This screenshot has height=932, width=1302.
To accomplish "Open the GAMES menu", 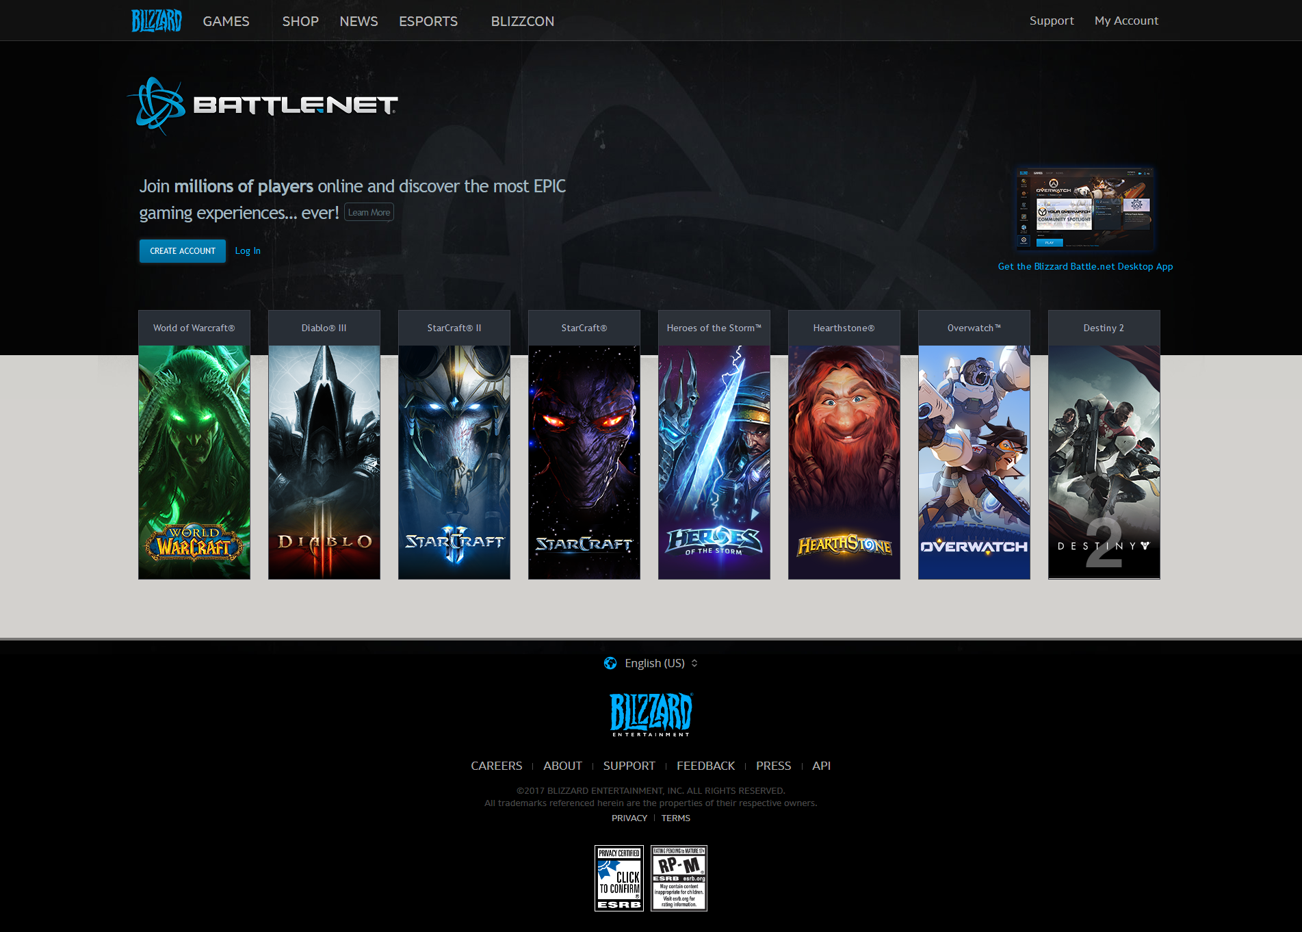I will pos(226,21).
